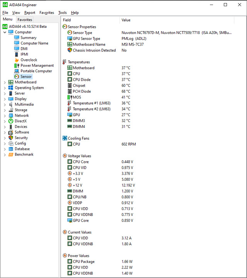Select the Computer Name icon
The image size is (247, 278).
pyautogui.click(x=17, y=43)
